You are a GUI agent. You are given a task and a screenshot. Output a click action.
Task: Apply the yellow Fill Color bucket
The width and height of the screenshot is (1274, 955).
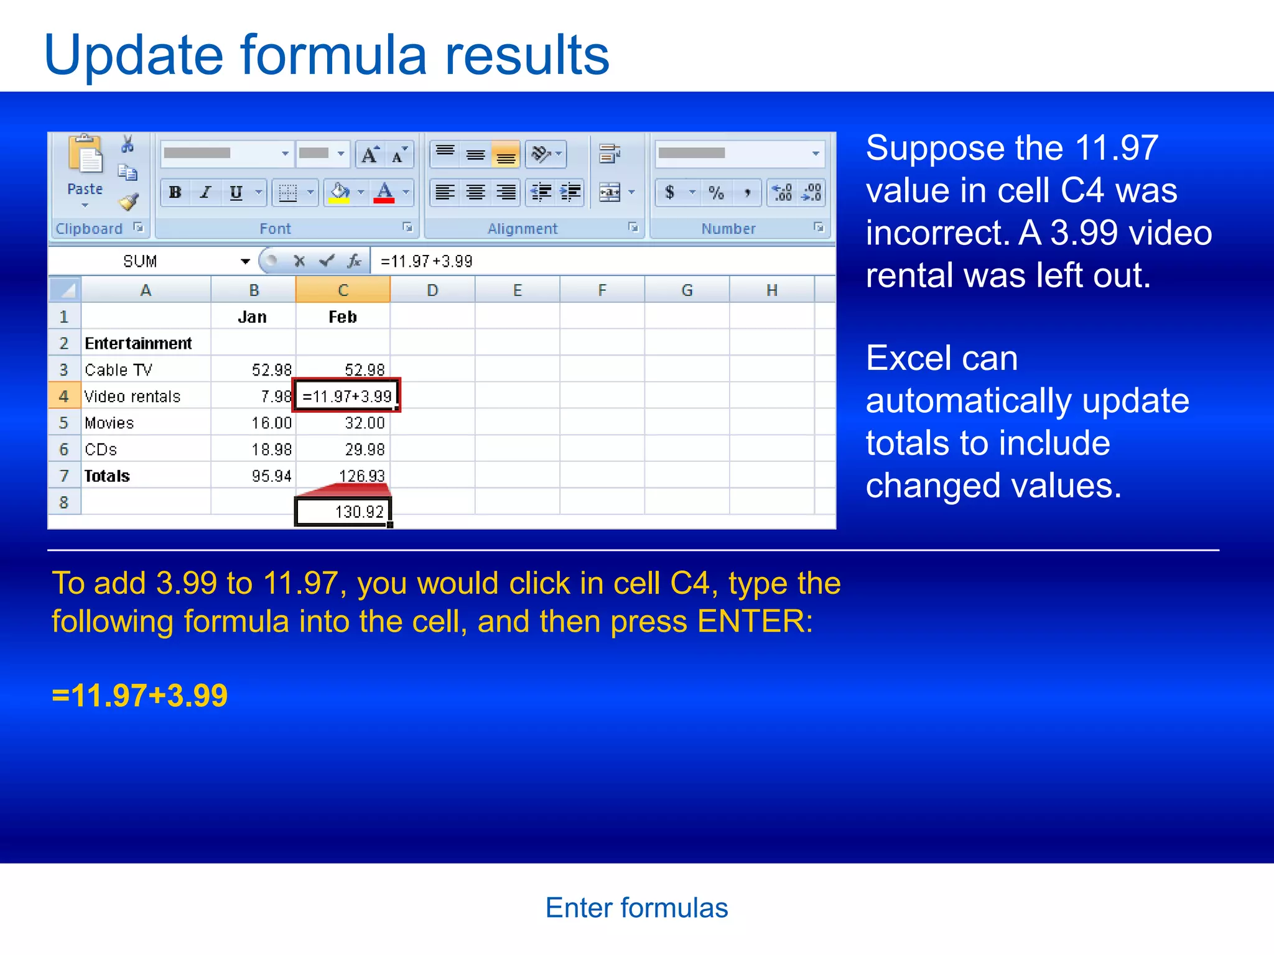(x=340, y=193)
